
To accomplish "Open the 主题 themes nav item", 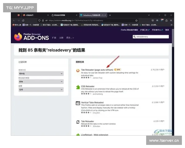I will 61,38.
